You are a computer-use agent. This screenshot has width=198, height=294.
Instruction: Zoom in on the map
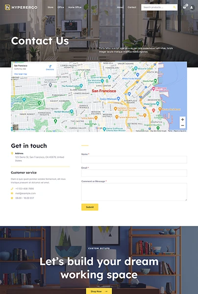tap(183, 120)
